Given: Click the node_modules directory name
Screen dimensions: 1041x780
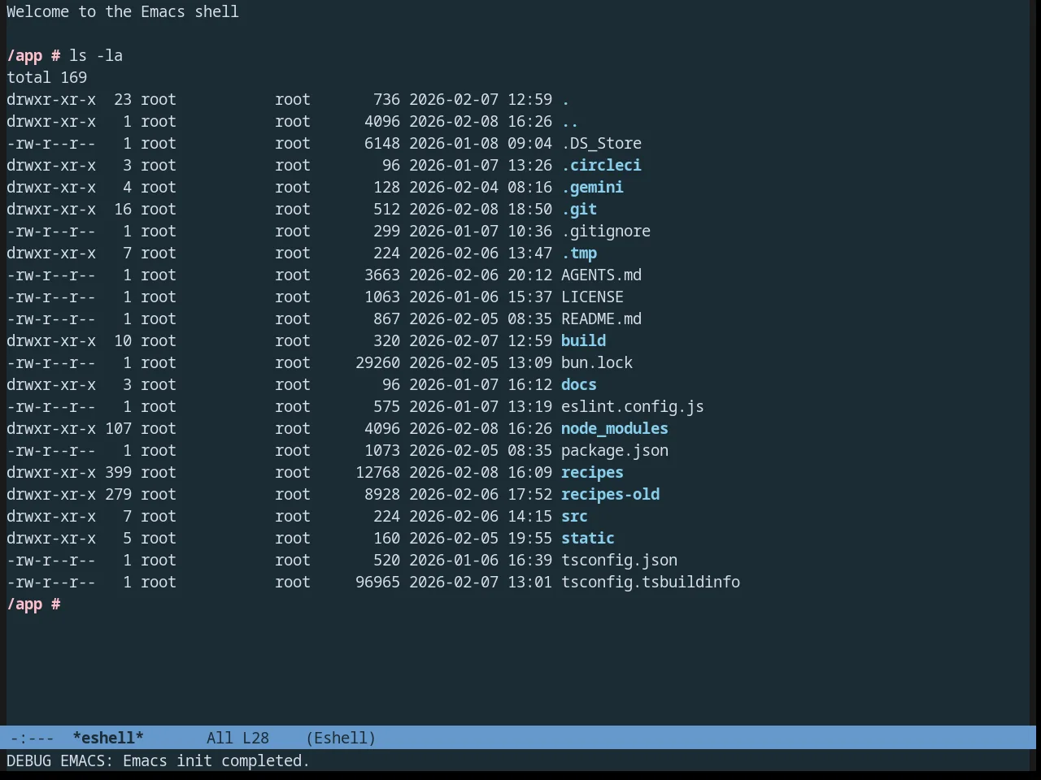Looking at the screenshot, I should click(615, 428).
